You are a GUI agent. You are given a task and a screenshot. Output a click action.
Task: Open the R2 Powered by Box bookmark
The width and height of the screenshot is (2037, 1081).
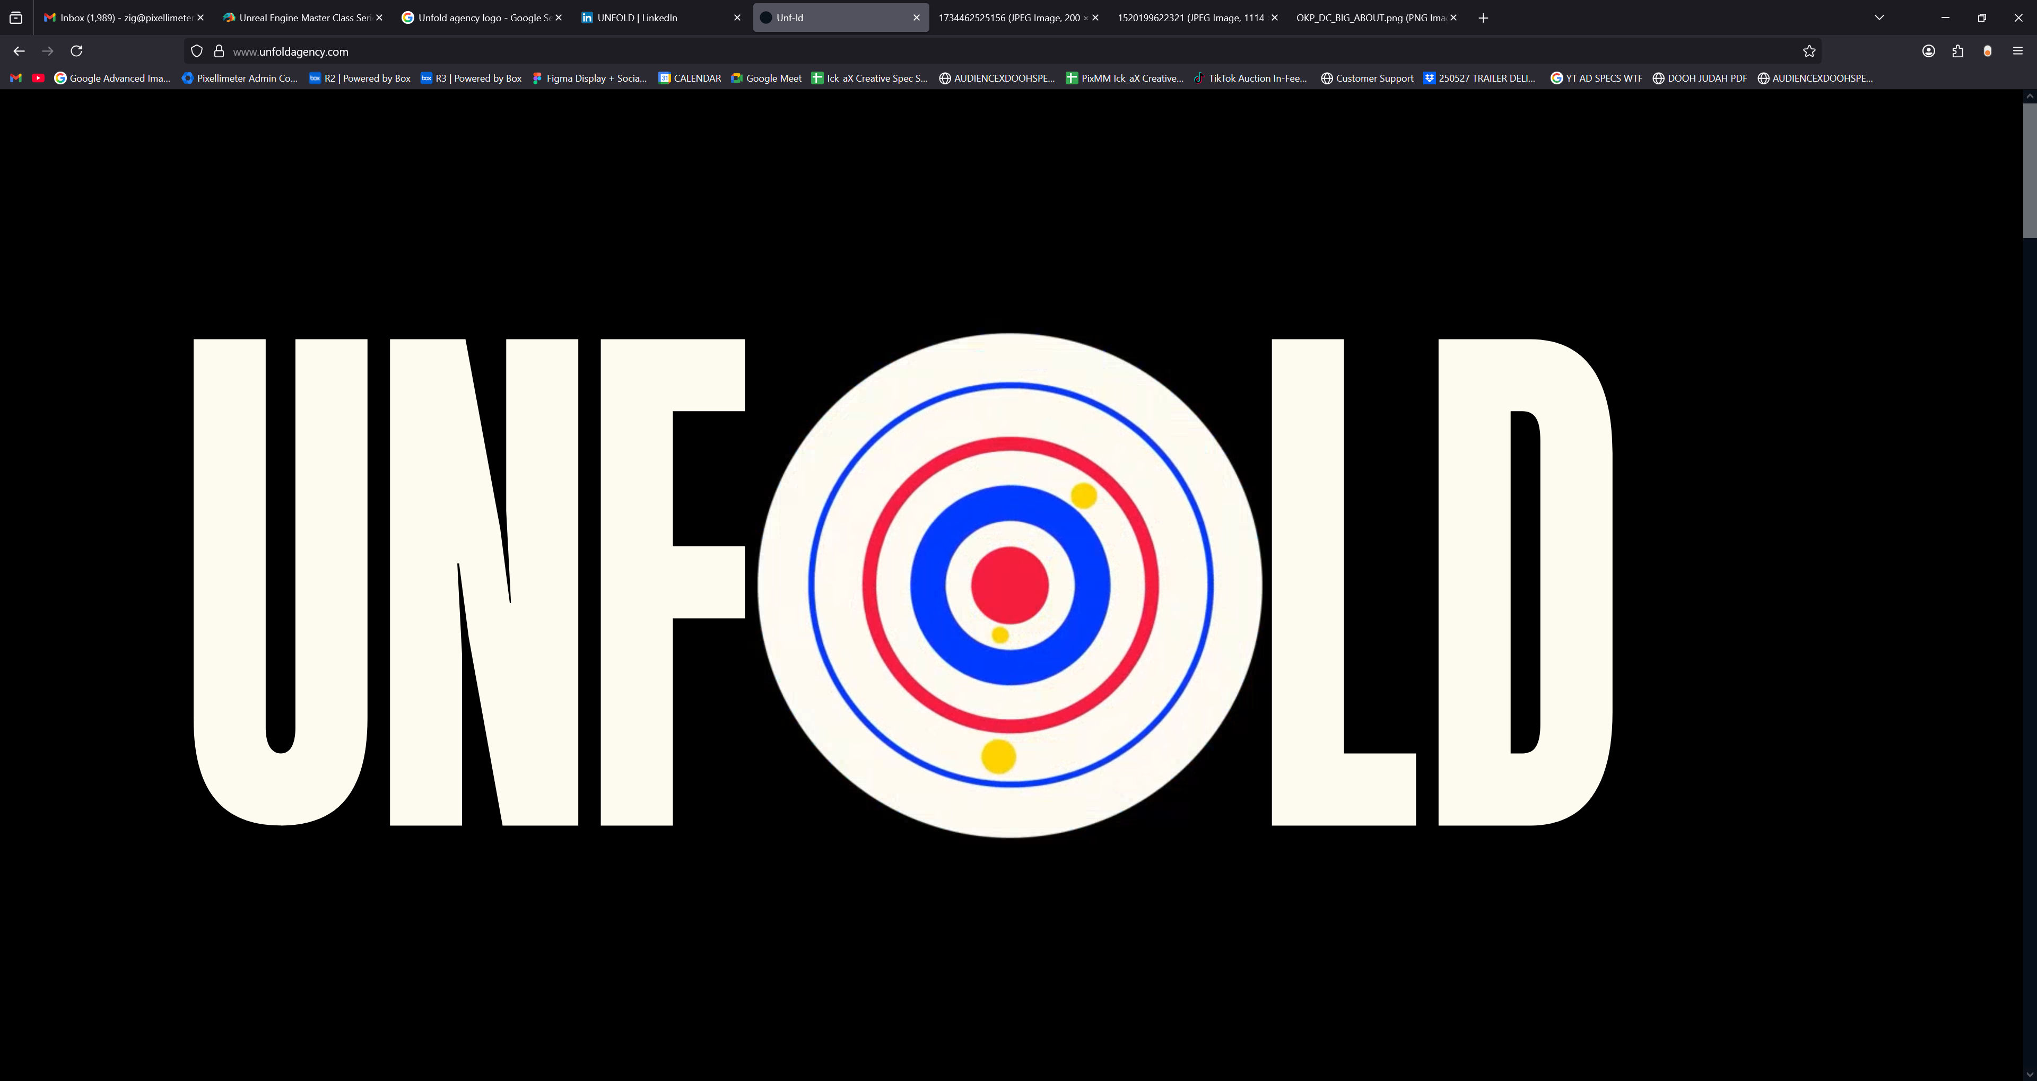coord(360,79)
